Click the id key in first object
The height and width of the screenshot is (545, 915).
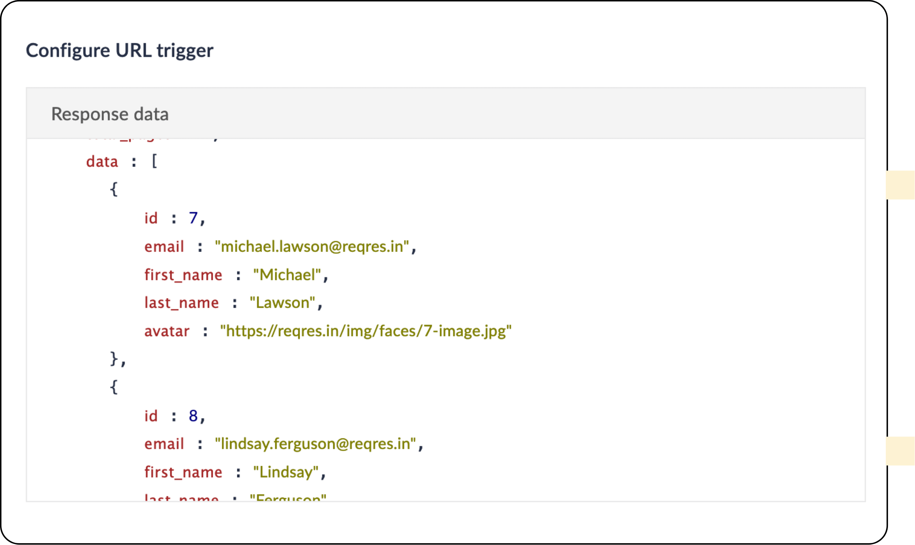tap(151, 218)
